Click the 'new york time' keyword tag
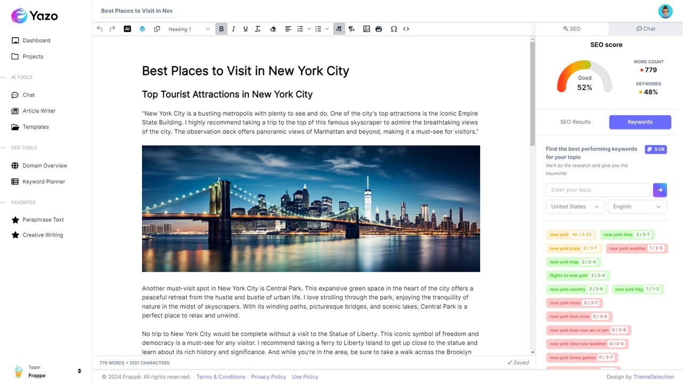Viewport: 683px width, 384px height. [627, 235]
